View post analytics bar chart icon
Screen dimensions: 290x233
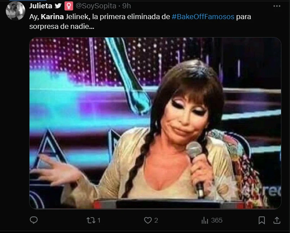pos(205,220)
